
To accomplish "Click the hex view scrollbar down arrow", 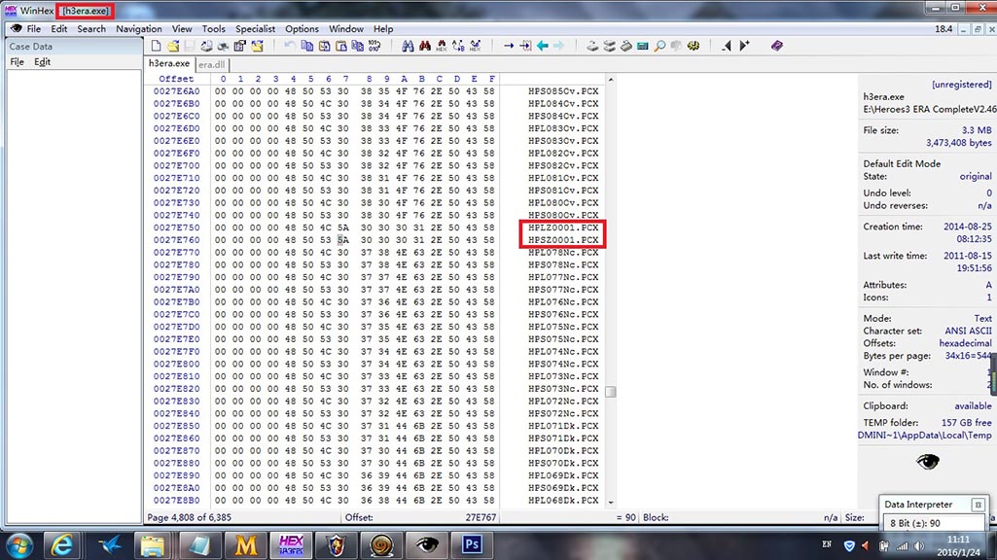I will [x=611, y=503].
